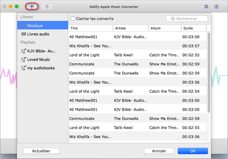The image size is (228, 159).
Task: Open the settings gear icon
Action: 206,6
